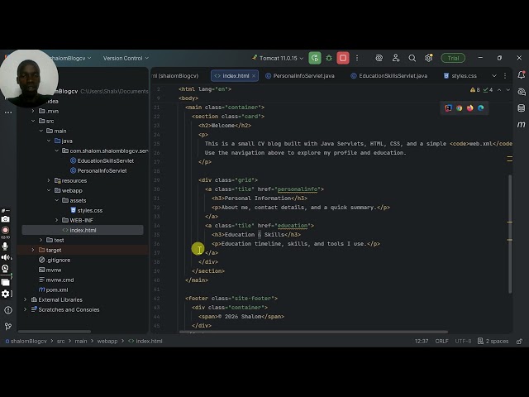Open the recorder settings gear
Viewport: 529px width, 397px height.
click(x=5, y=294)
